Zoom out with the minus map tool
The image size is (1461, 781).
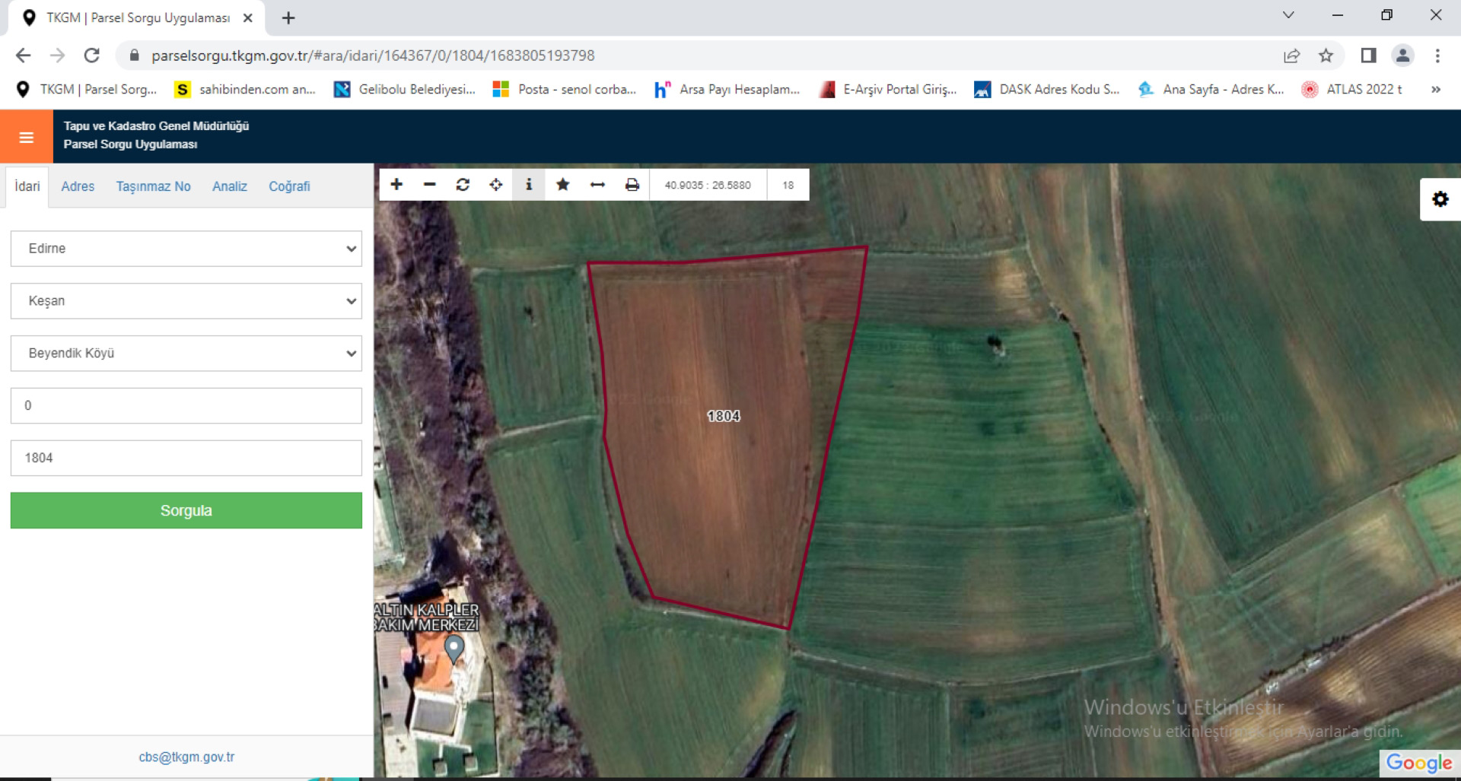430,185
